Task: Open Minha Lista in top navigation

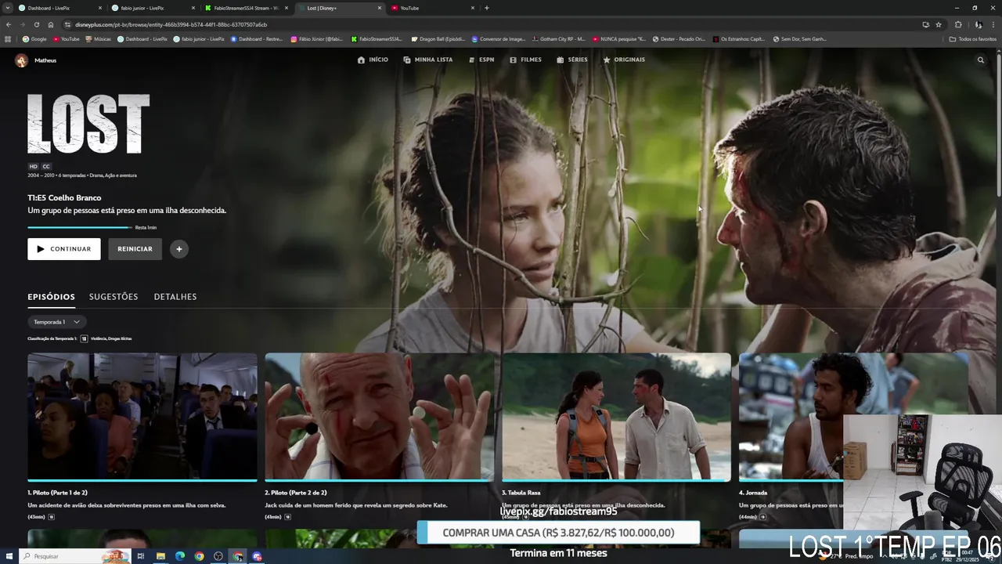Action: click(x=427, y=60)
